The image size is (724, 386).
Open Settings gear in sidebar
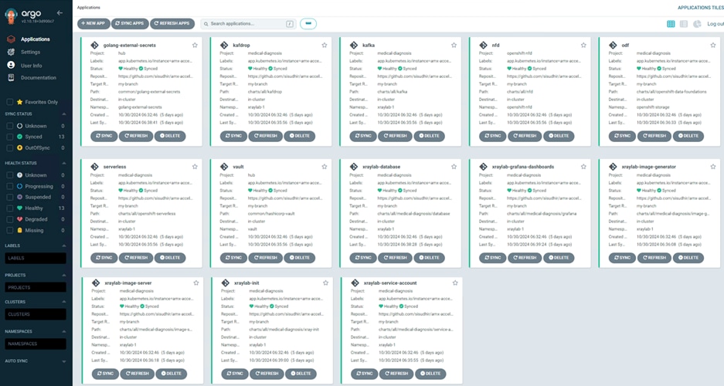click(x=11, y=52)
